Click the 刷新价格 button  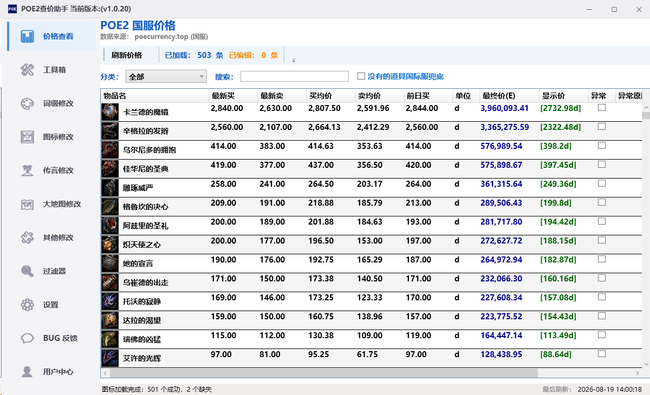pos(127,55)
